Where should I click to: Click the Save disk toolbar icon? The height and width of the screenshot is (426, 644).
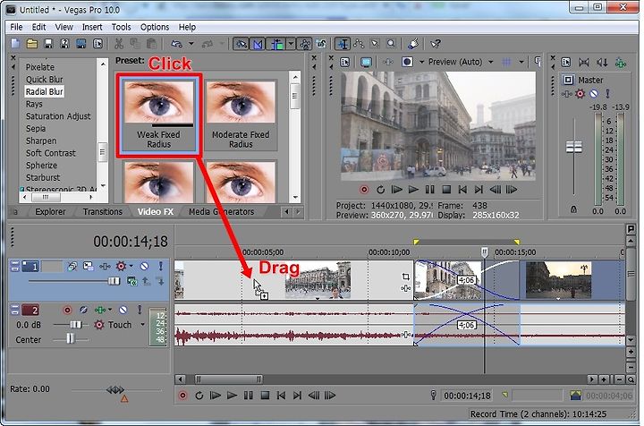[x=48, y=44]
